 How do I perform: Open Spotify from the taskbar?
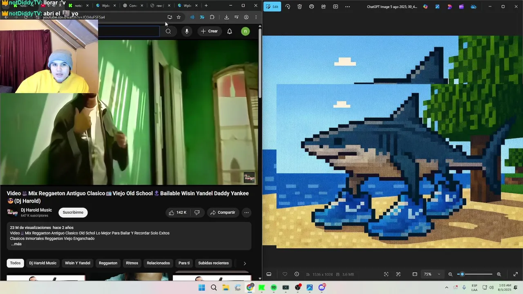coord(274,287)
